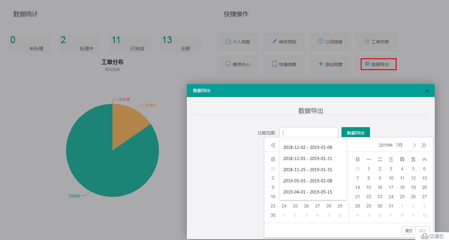Select history range 2019-04-01 - 2019-05-15

313,192
